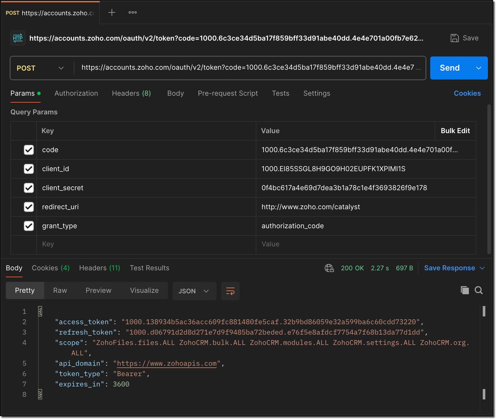Open new tab with plus icon

pyautogui.click(x=112, y=12)
